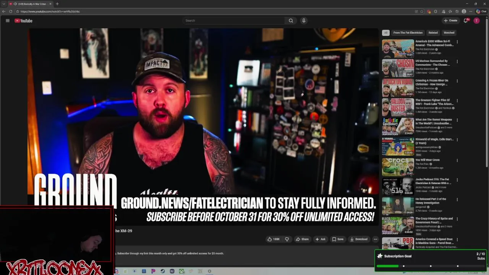Click the Share button
The height and width of the screenshot is (275, 489).
tap(302, 239)
